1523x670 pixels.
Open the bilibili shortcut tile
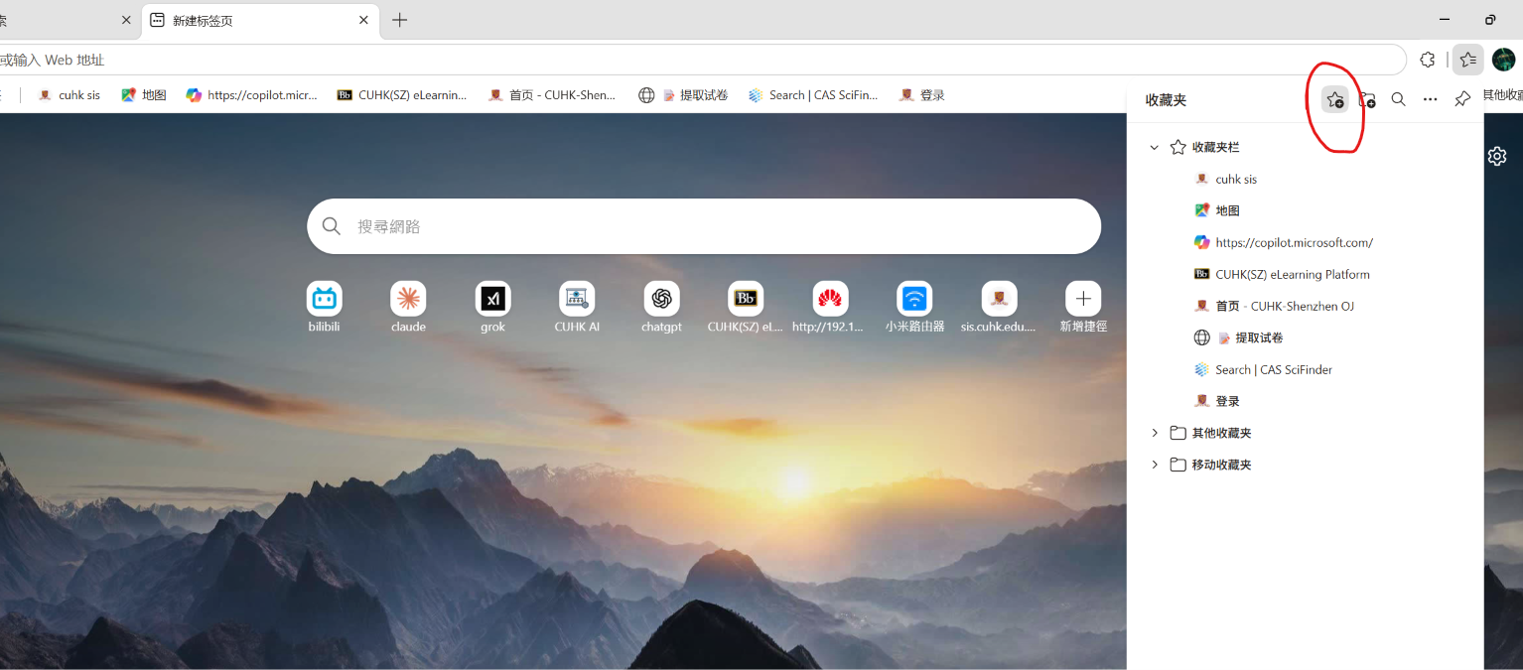324,308
